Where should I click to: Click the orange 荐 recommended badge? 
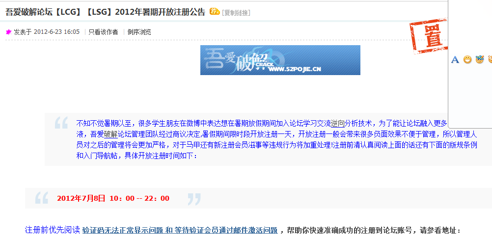pyautogui.click(x=215, y=12)
